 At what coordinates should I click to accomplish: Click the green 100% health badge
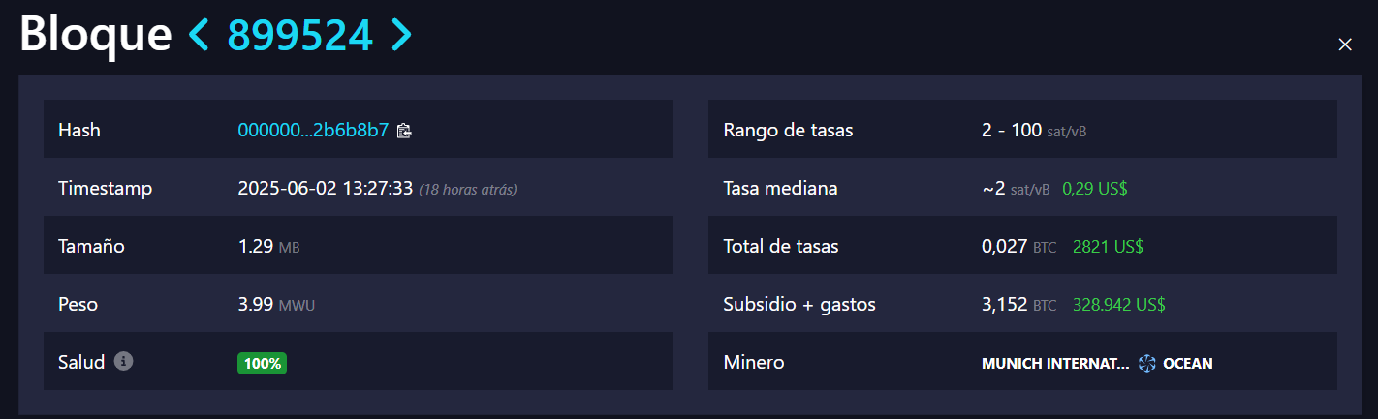pos(262,364)
